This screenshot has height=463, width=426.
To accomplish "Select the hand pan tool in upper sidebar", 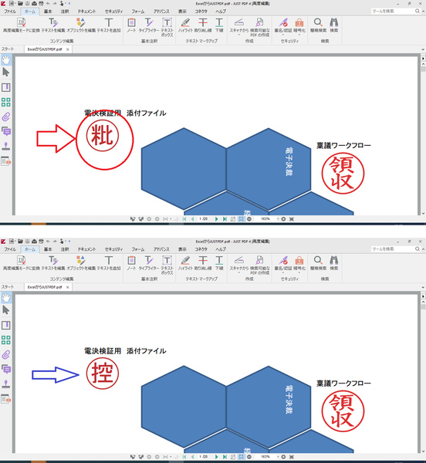I will 6,60.
